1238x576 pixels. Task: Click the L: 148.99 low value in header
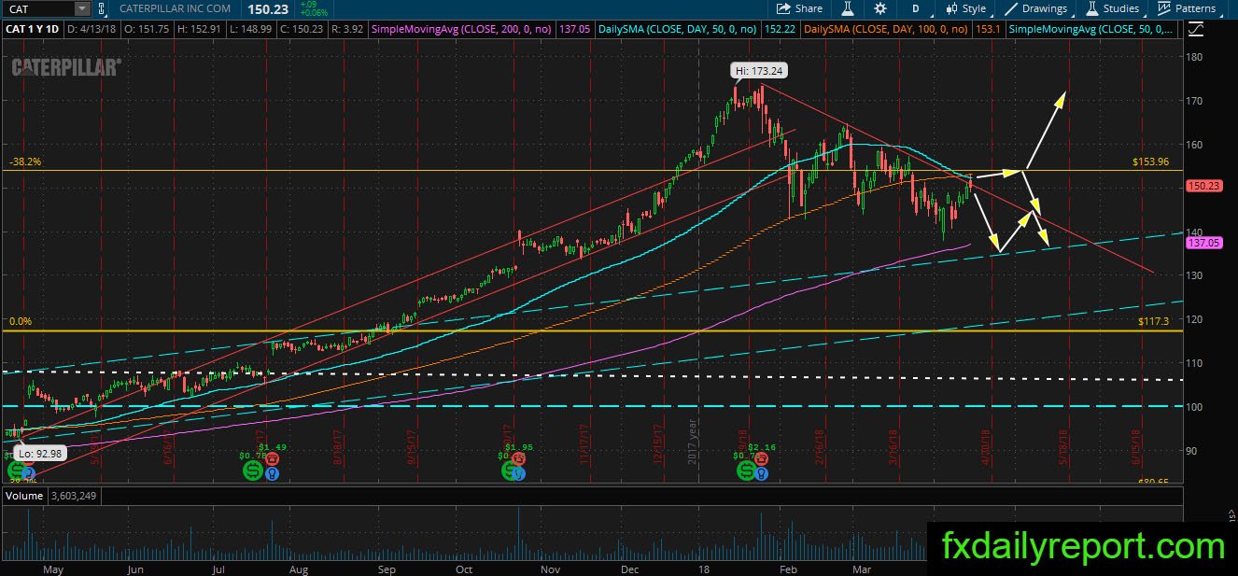point(253,30)
